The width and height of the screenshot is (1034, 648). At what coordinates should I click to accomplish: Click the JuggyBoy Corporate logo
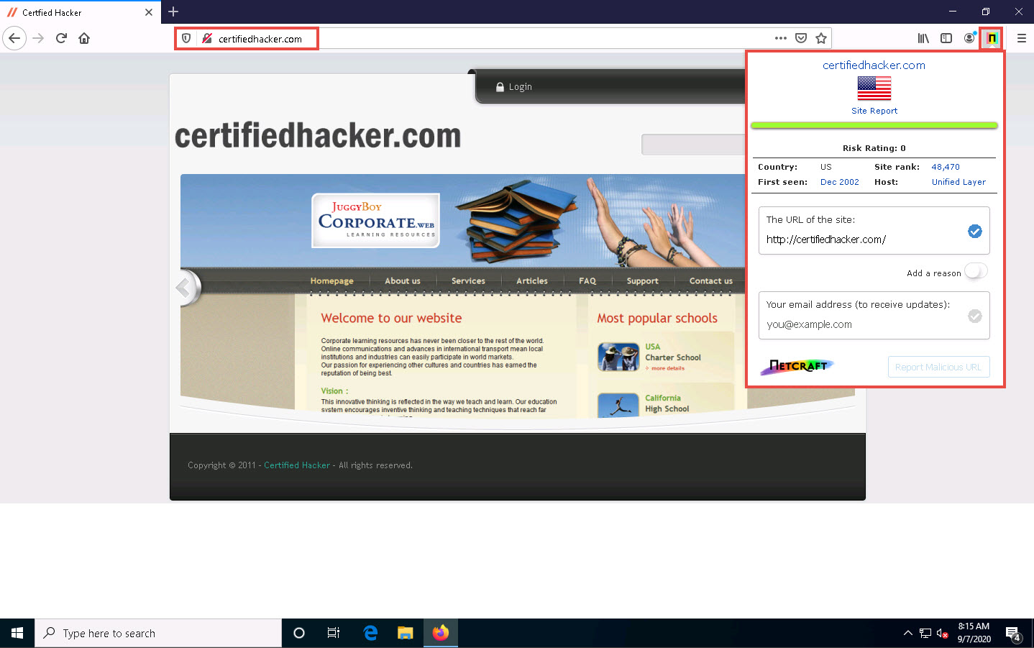375,220
